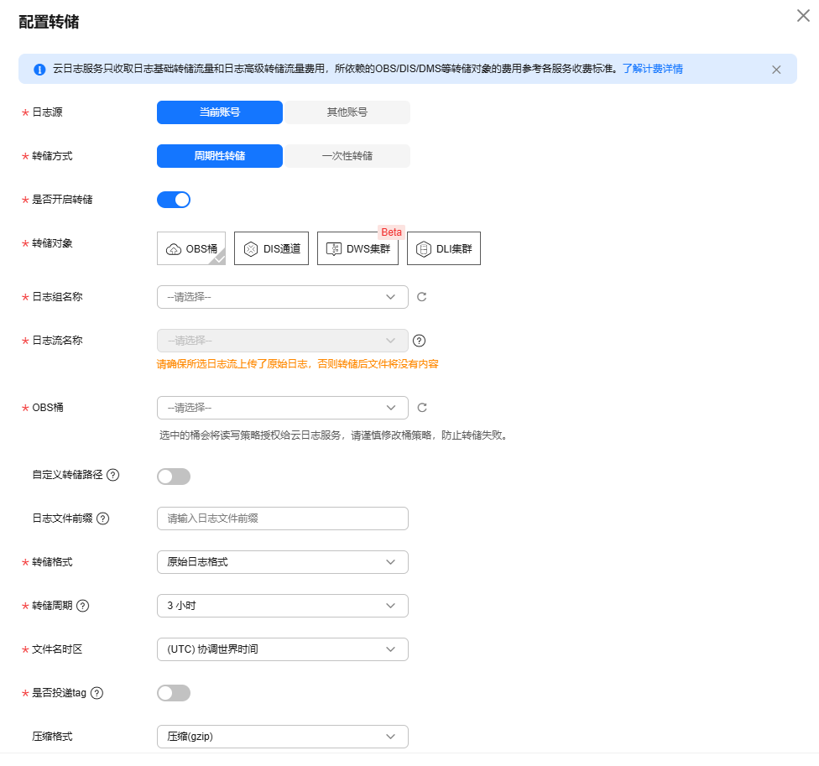Show help for 自定义转储路径

[x=112, y=475]
